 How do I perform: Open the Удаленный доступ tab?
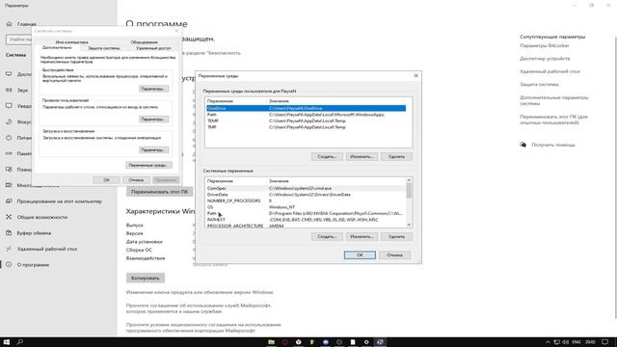153,48
